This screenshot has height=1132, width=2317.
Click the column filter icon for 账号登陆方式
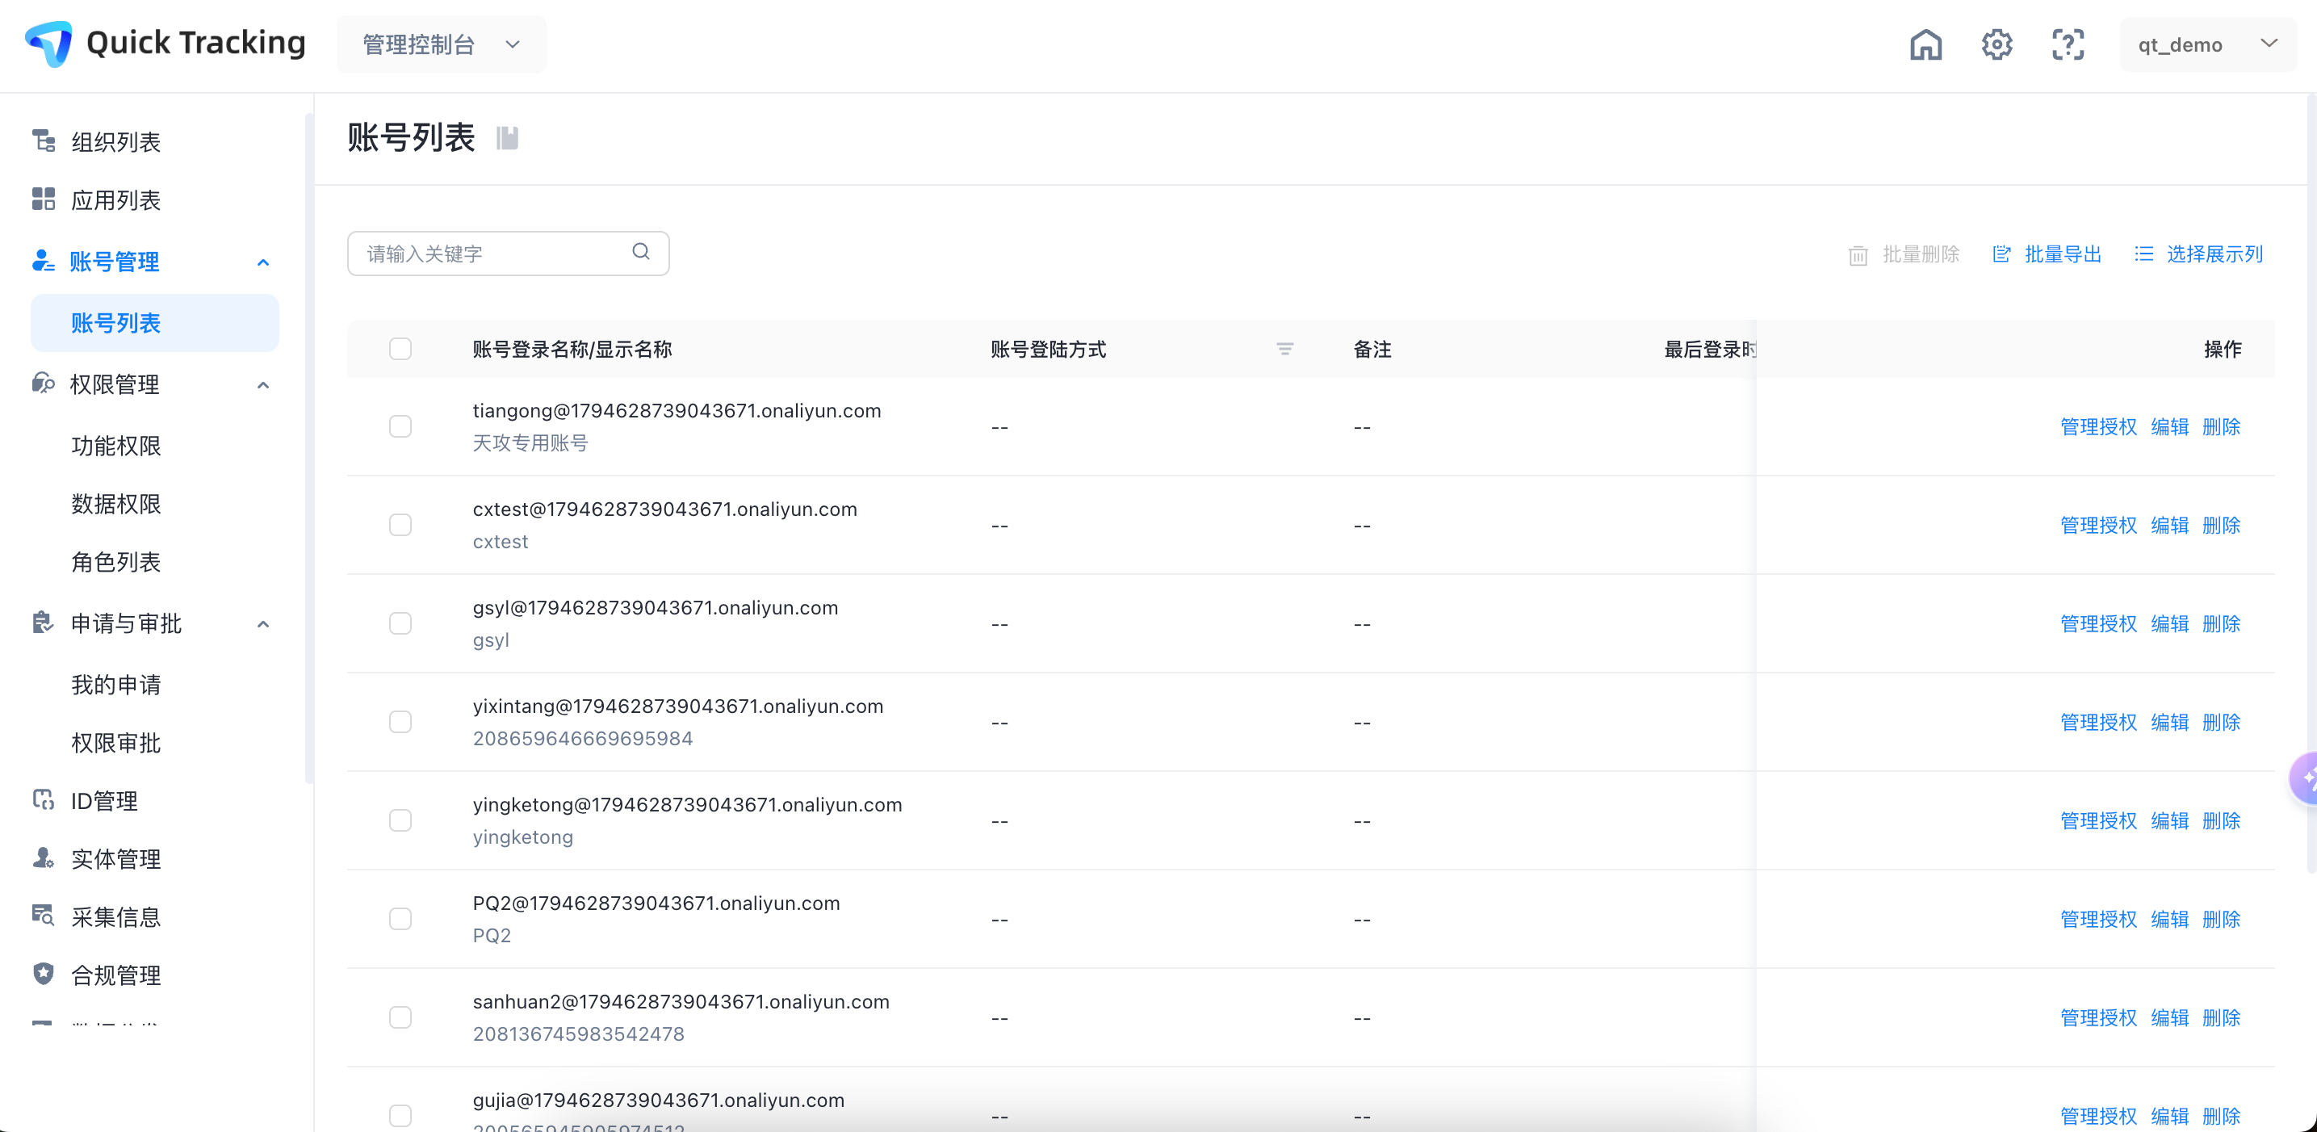pyautogui.click(x=1284, y=349)
